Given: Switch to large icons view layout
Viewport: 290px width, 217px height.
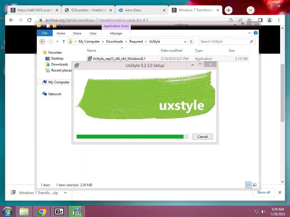Looking at the screenshot, I should click(255, 185).
